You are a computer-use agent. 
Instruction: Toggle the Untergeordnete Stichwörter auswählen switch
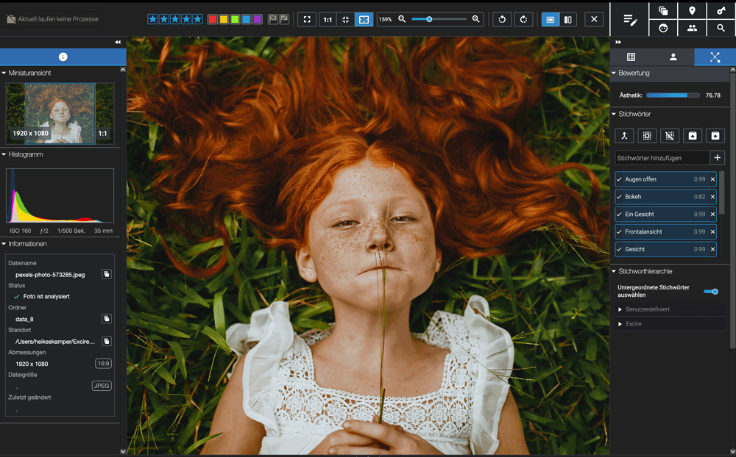click(710, 292)
